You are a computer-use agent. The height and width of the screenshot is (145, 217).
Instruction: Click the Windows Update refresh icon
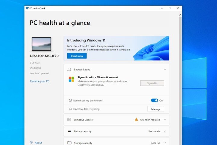pos(69,120)
